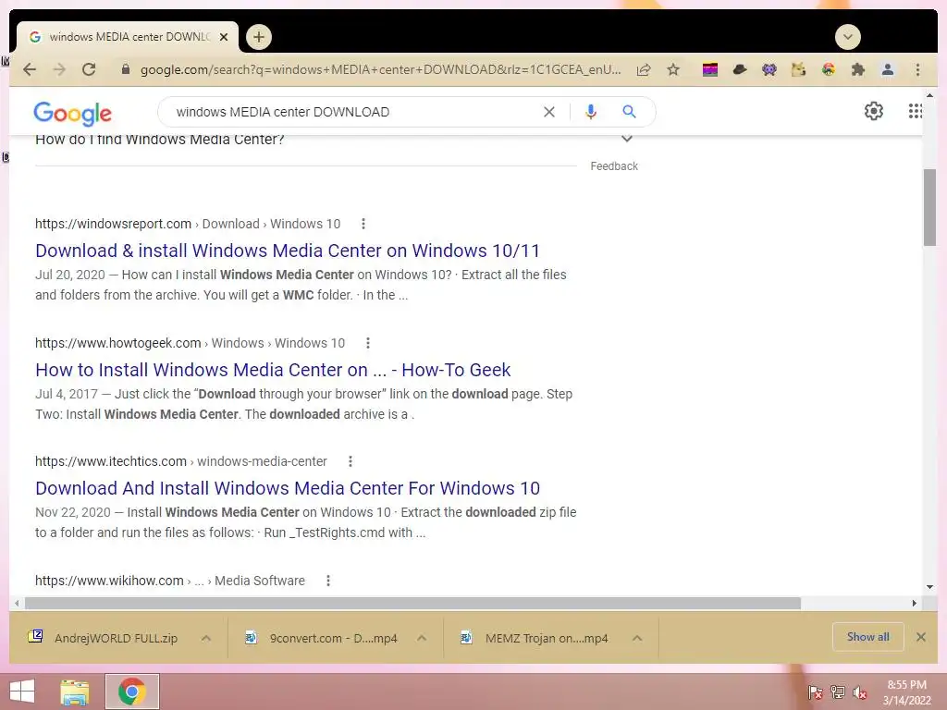947x710 pixels.
Task: Open Action Center flag in tray
Action: point(816,692)
